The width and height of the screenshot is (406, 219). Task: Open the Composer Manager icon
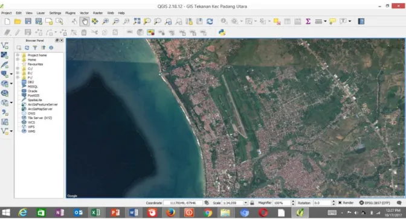pyautogui.click(x=59, y=22)
